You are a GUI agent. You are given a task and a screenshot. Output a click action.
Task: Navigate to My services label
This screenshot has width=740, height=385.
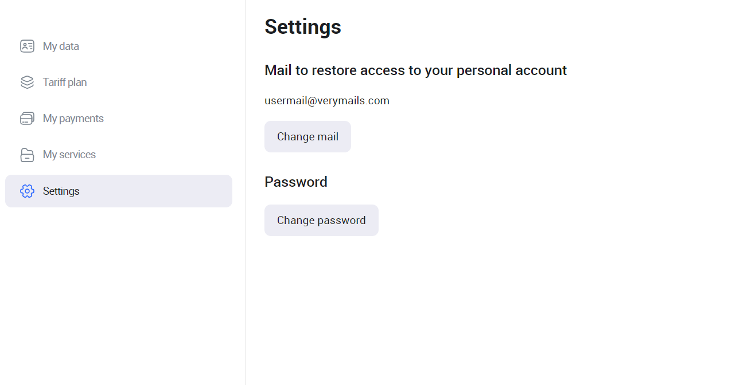pyautogui.click(x=69, y=155)
